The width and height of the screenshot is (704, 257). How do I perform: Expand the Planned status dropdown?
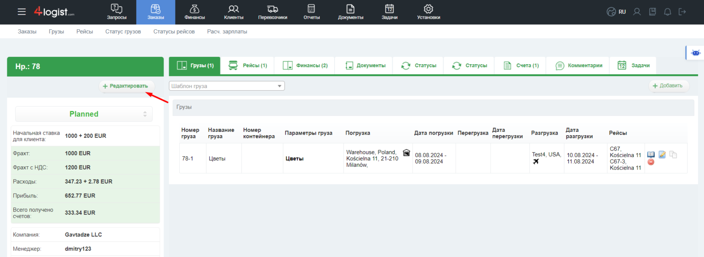[x=84, y=114]
